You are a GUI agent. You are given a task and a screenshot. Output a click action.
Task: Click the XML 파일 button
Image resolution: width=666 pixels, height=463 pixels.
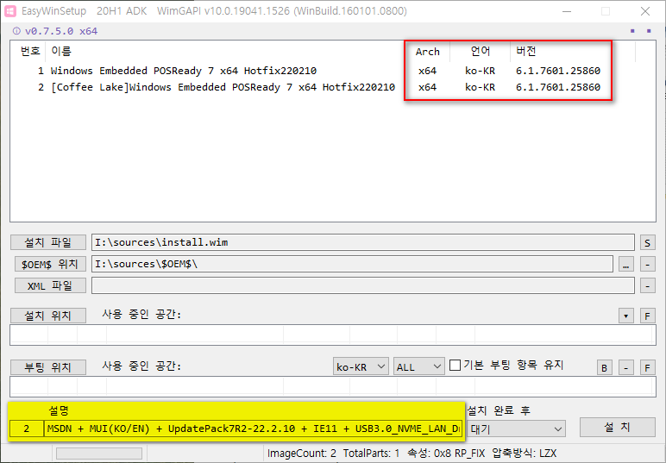click(x=50, y=285)
